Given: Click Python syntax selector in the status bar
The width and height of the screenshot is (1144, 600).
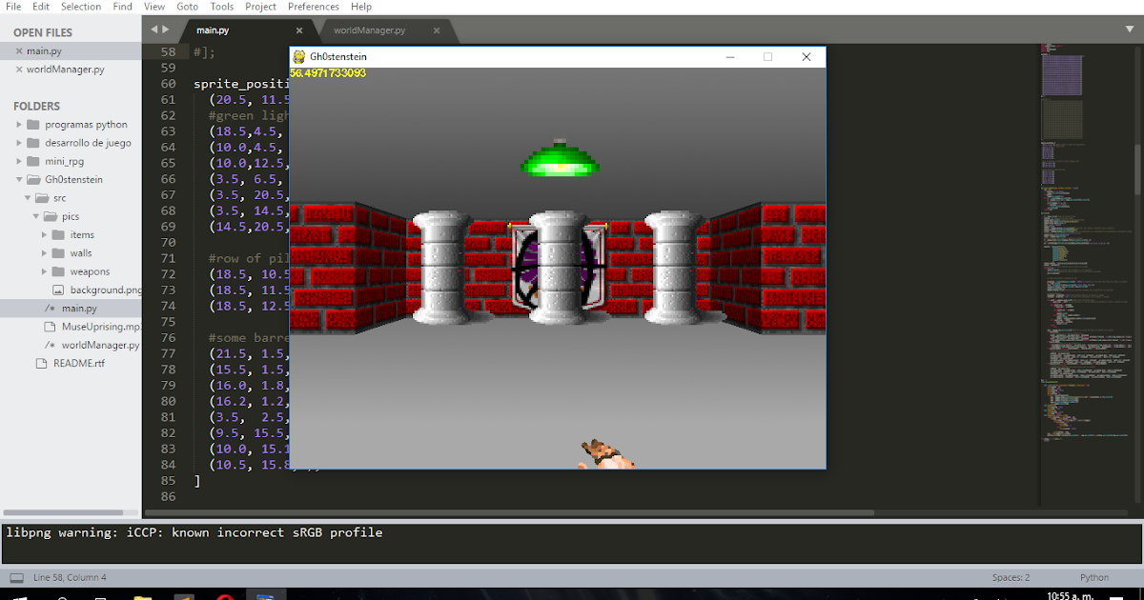Looking at the screenshot, I should coord(1093,577).
